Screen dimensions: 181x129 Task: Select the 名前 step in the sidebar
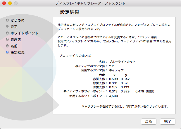pyautogui.click(x=14, y=46)
